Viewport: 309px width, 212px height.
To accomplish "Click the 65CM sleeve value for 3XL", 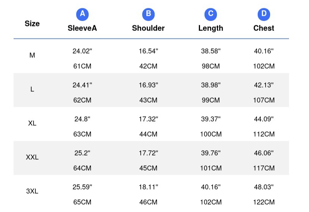I will click(82, 202).
